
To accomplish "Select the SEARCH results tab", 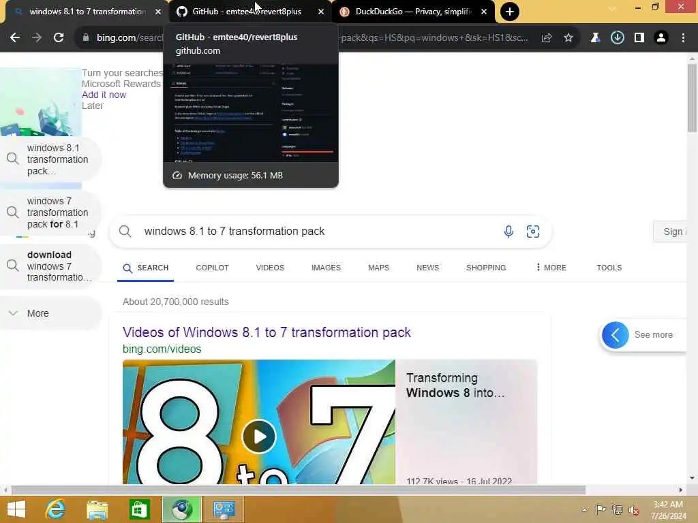I will pyautogui.click(x=146, y=268).
